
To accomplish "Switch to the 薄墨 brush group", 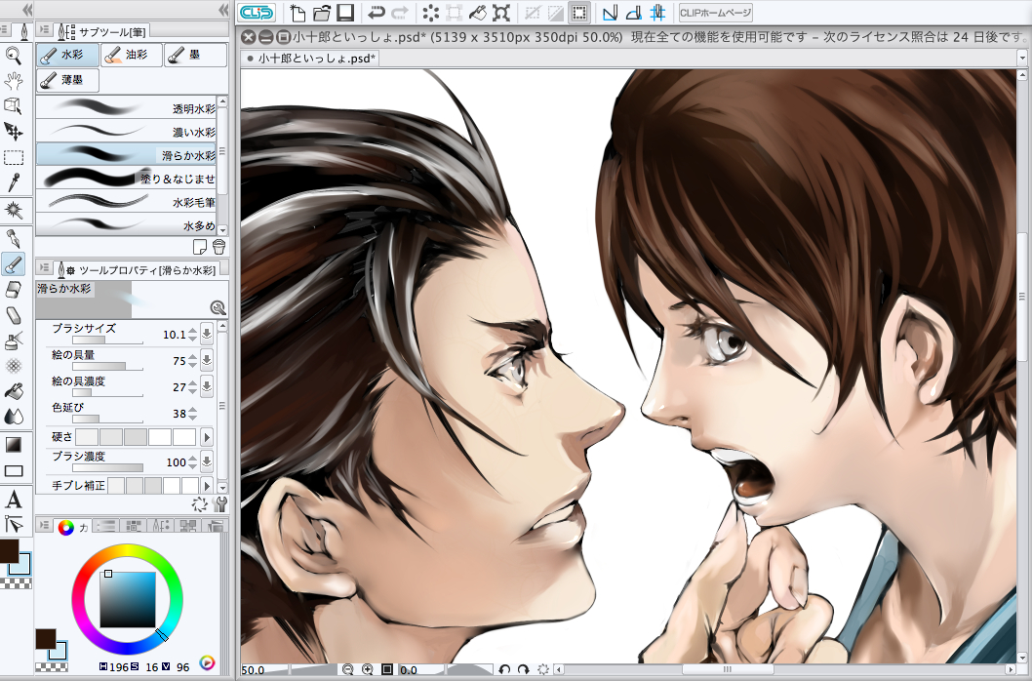I will click(67, 80).
